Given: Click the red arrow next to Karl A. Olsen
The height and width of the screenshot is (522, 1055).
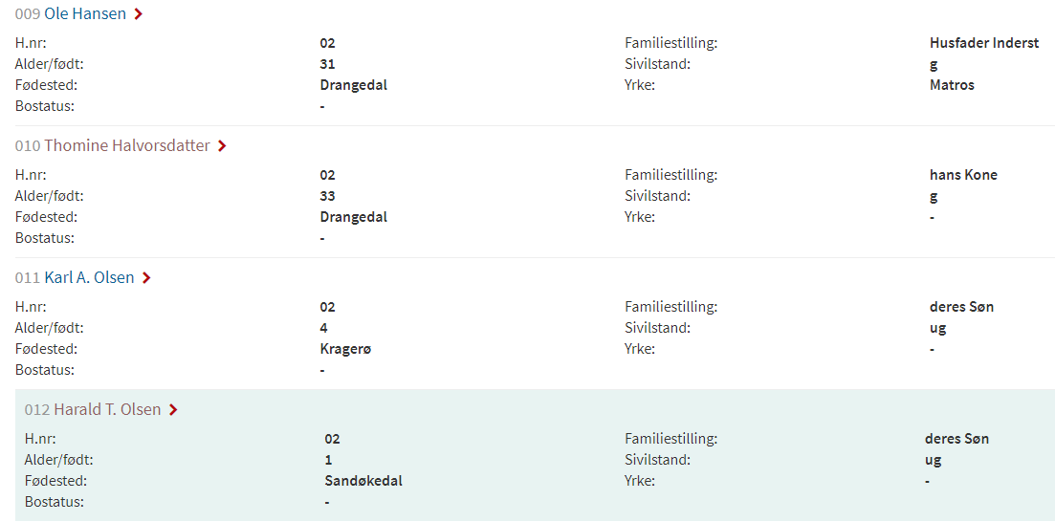Looking at the screenshot, I should pyautogui.click(x=146, y=278).
